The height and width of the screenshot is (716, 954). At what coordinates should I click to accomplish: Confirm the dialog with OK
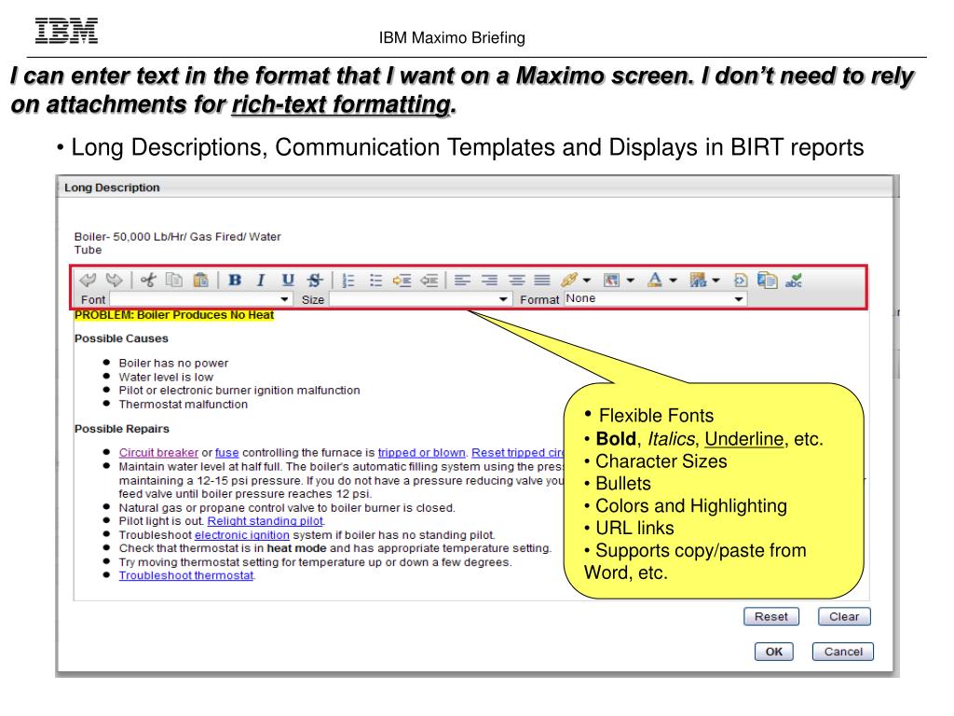click(x=774, y=652)
